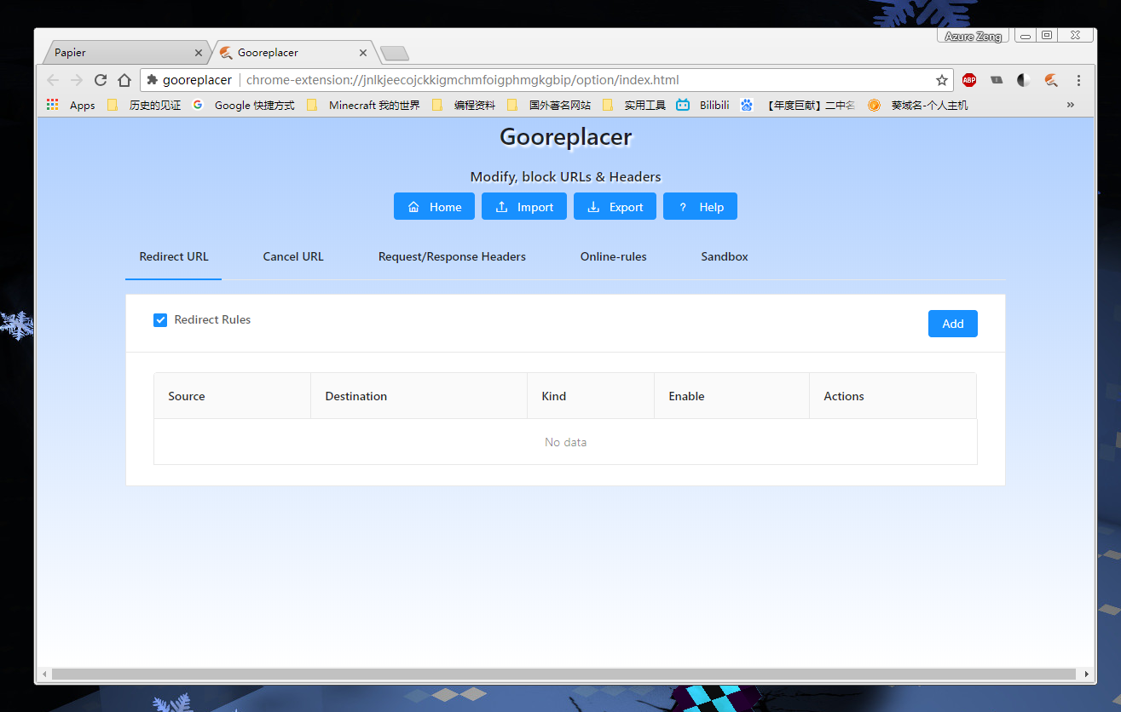Viewport: 1121px width, 712px height.
Task: Toggle the Redirect Rules checkbox
Action: 160,320
